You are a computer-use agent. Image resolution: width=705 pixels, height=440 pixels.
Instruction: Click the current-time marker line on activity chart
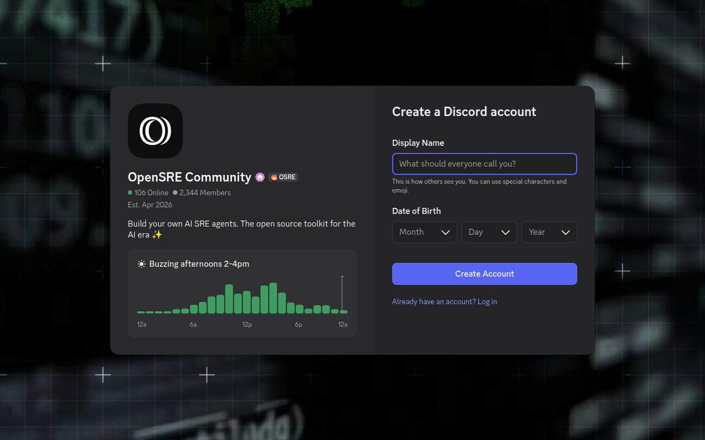point(342,294)
